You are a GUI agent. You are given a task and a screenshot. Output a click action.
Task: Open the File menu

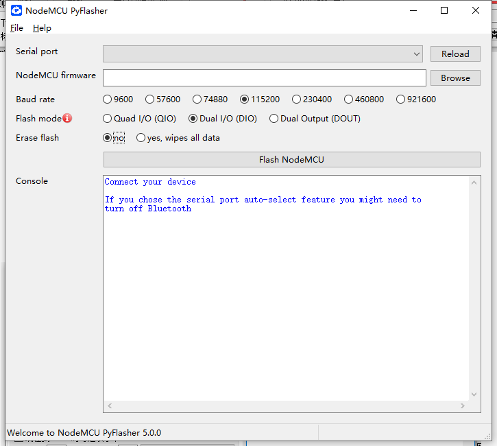[17, 28]
